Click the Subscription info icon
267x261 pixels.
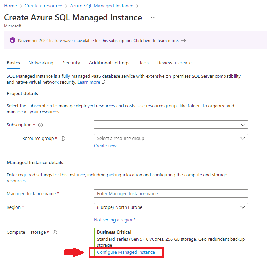pos(40,125)
